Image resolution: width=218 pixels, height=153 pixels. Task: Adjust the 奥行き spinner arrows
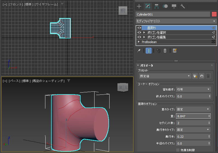tap(209, 137)
